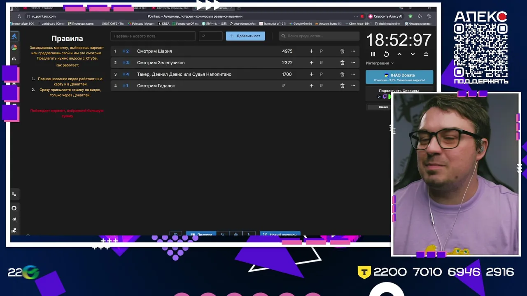Decrease timer with the down chevron
The height and width of the screenshot is (296, 527).
click(x=413, y=54)
